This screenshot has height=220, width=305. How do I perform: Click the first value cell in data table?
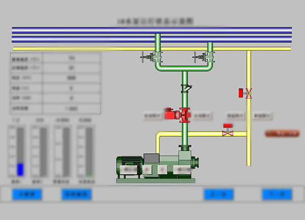[71, 58]
